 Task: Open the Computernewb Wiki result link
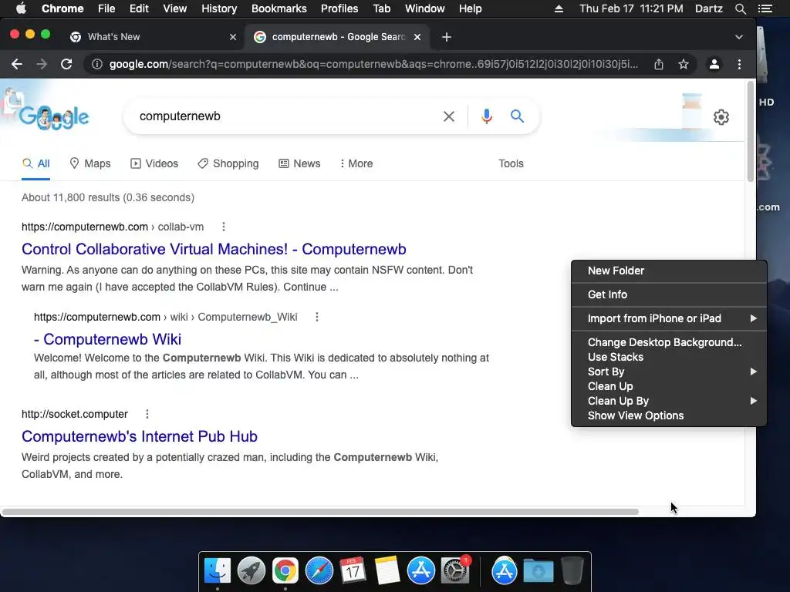(x=107, y=339)
